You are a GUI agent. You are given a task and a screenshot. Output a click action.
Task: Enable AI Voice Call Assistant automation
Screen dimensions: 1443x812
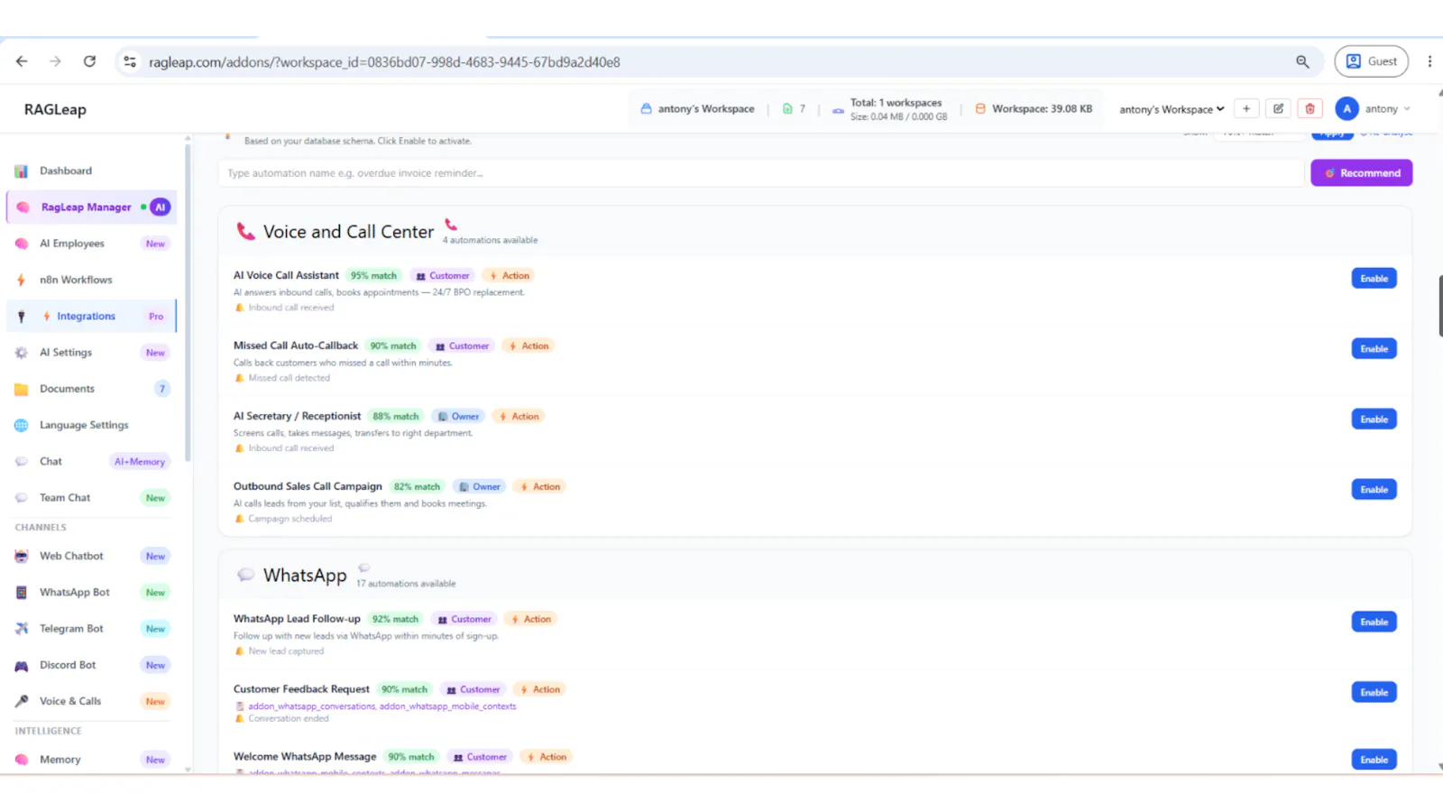(1374, 279)
